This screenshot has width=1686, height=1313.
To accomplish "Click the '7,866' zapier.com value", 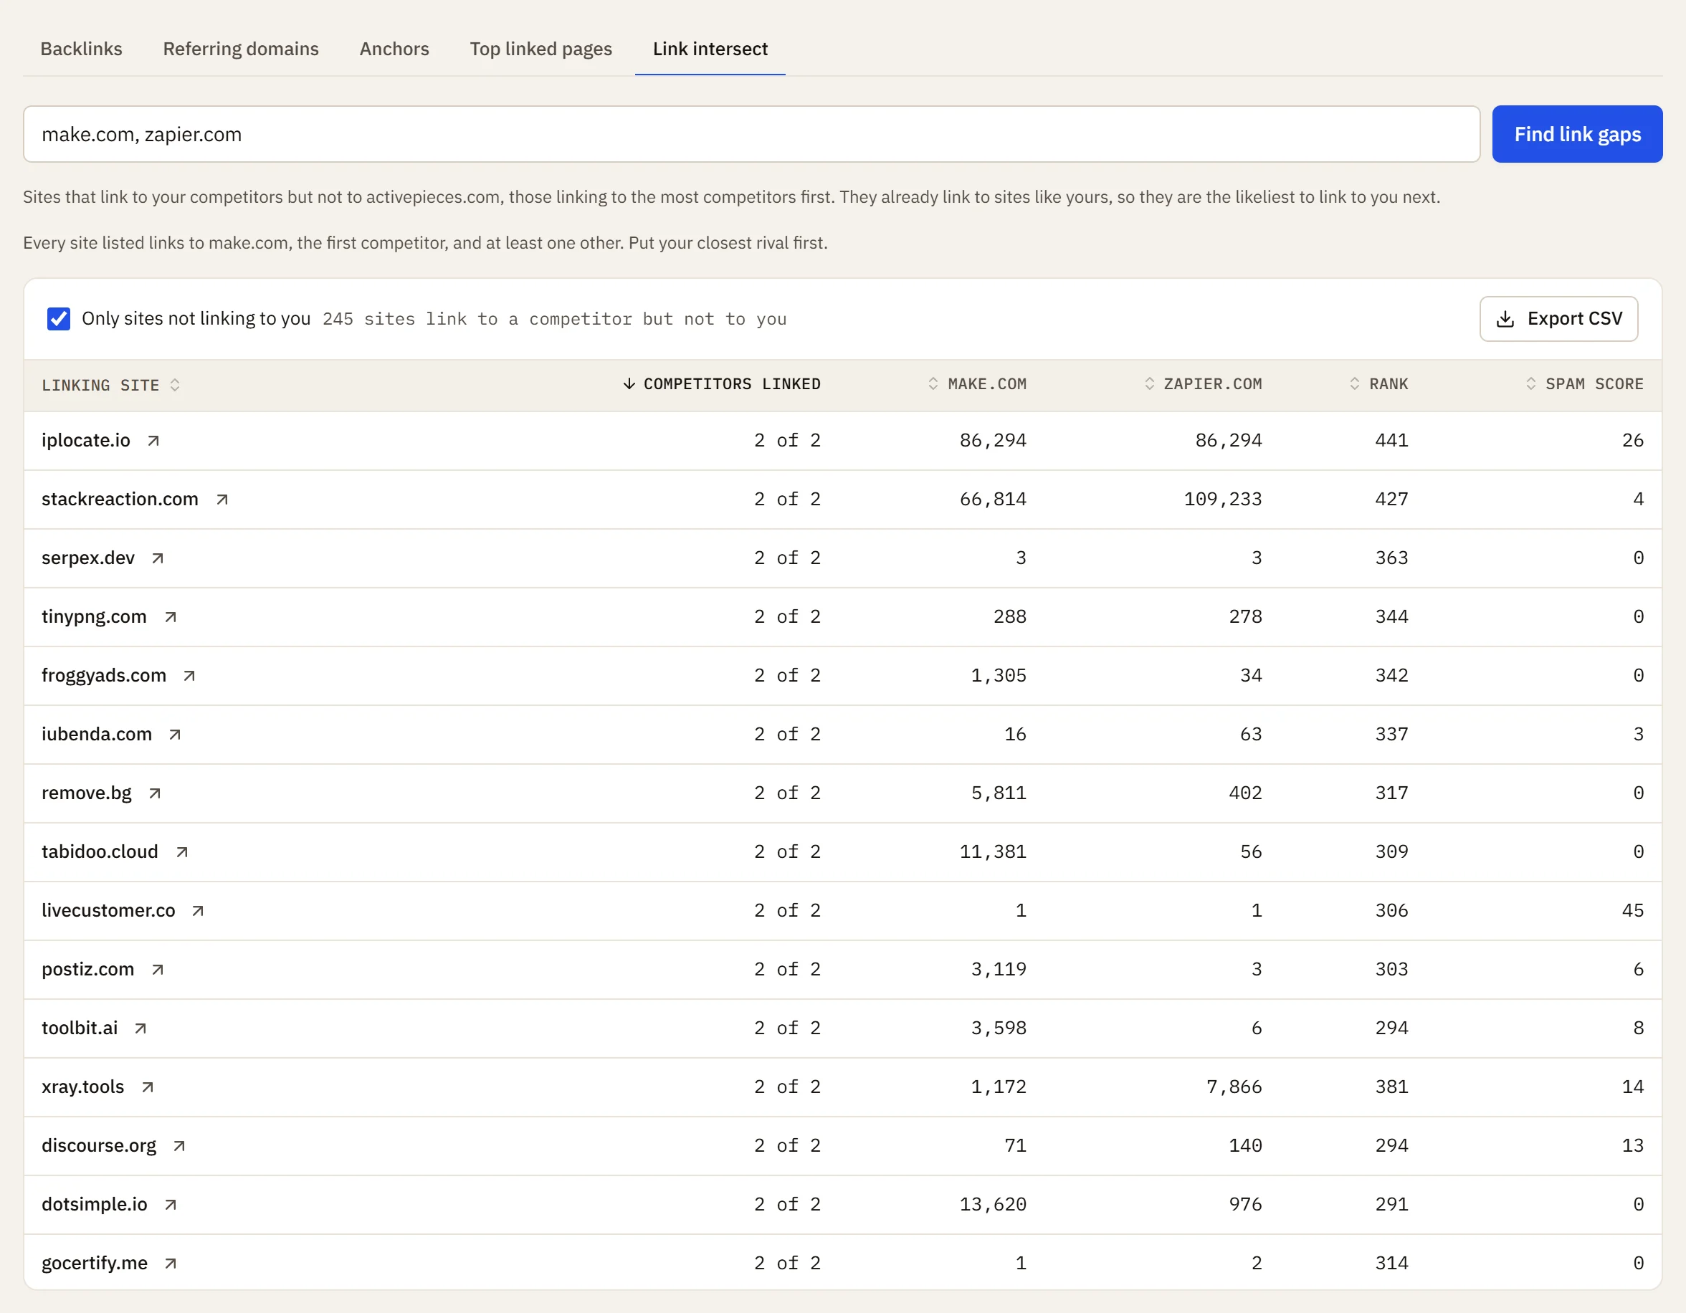I will click(x=1234, y=1087).
